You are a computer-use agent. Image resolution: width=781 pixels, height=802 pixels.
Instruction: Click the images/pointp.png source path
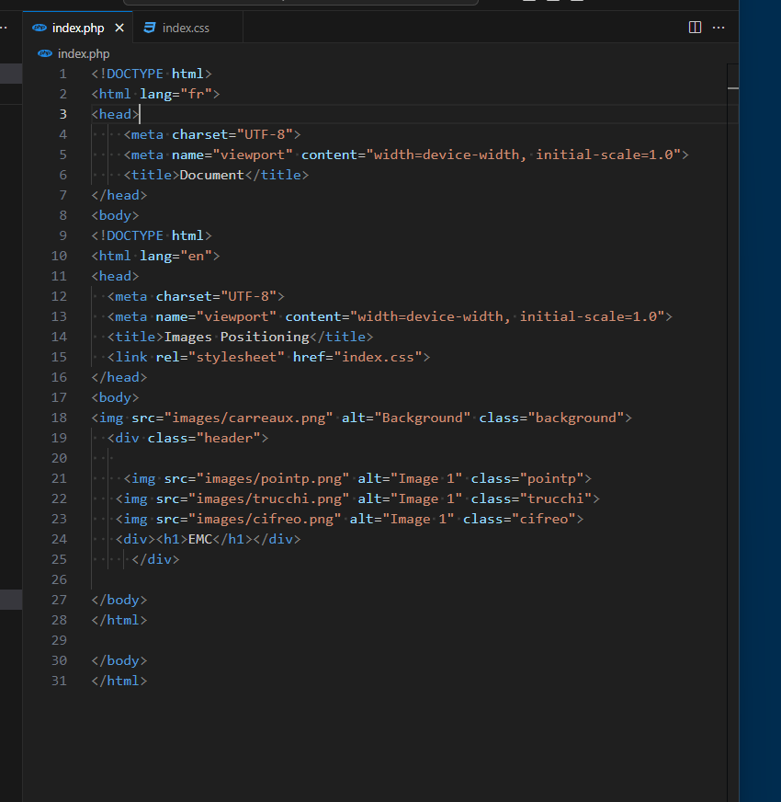pyautogui.click(x=273, y=479)
